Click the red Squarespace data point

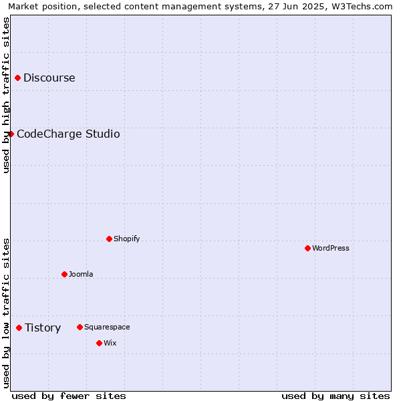point(80,327)
